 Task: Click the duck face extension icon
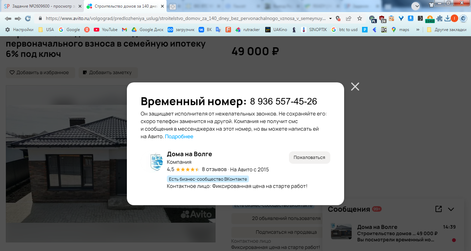[391, 19]
